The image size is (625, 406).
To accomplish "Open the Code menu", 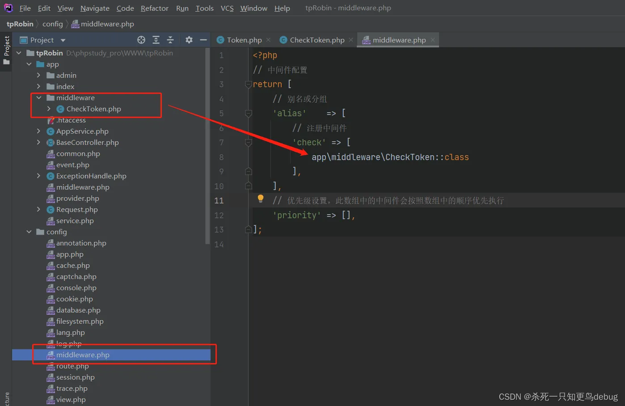I will click(125, 8).
